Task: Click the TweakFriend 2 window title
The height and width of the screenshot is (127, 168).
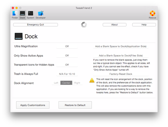Action: (84, 8)
